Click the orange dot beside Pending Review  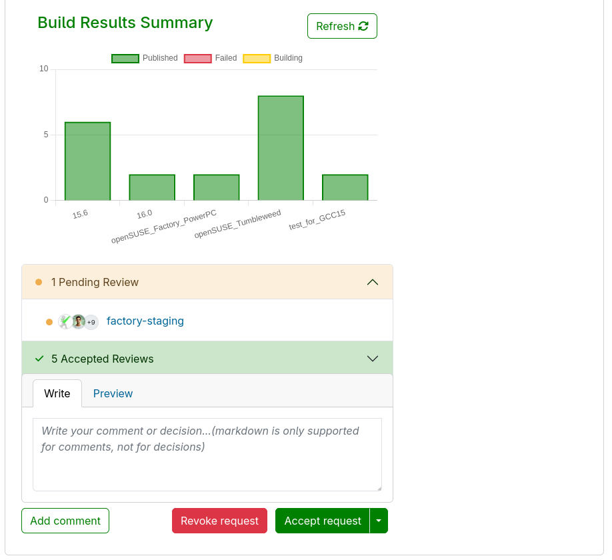click(39, 282)
